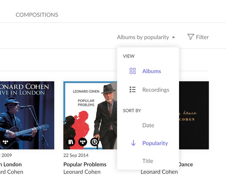Sort albums by Title
The image size is (226, 181).
(x=148, y=161)
